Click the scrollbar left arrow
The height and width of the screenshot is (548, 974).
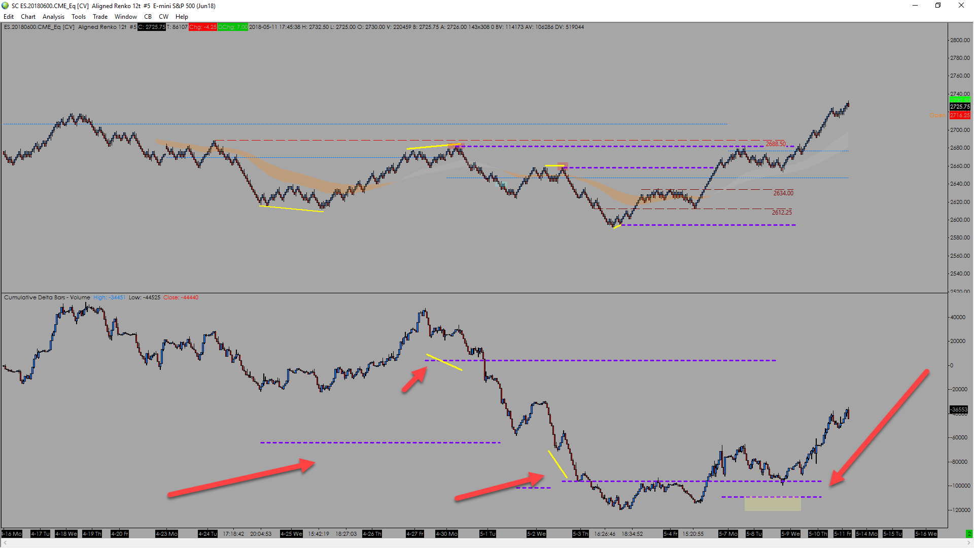point(5,543)
